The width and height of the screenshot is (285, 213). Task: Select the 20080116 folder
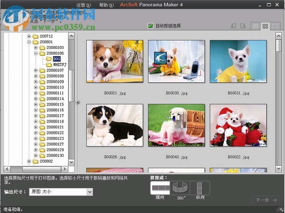[x=55, y=110]
